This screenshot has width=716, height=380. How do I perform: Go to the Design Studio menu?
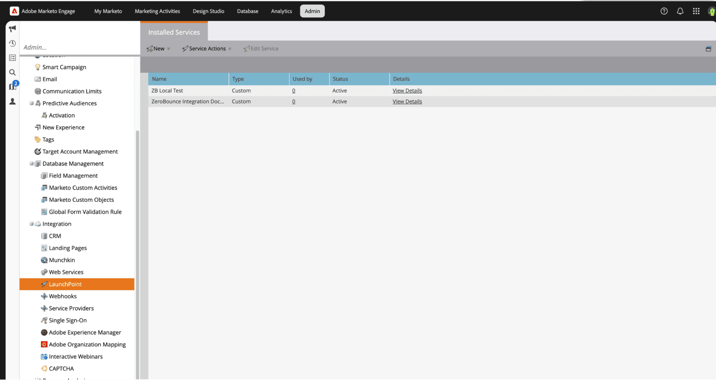pos(208,11)
